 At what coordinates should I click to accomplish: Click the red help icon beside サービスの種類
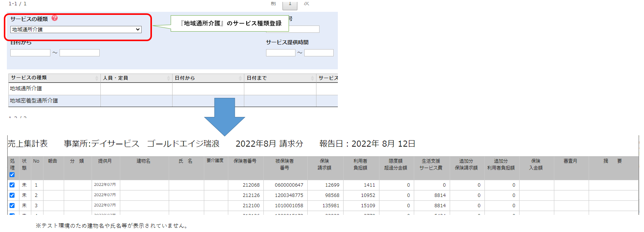55,18
